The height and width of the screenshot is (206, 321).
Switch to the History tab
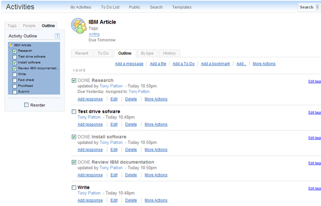point(169,53)
